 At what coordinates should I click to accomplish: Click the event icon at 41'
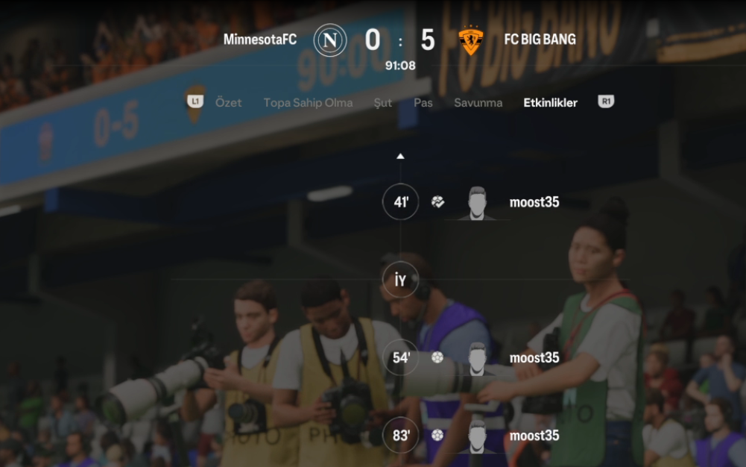click(437, 202)
